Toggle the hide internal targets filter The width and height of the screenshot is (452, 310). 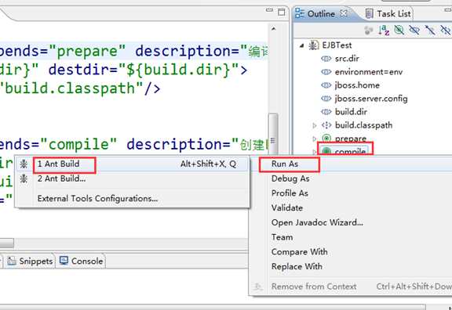point(399,30)
